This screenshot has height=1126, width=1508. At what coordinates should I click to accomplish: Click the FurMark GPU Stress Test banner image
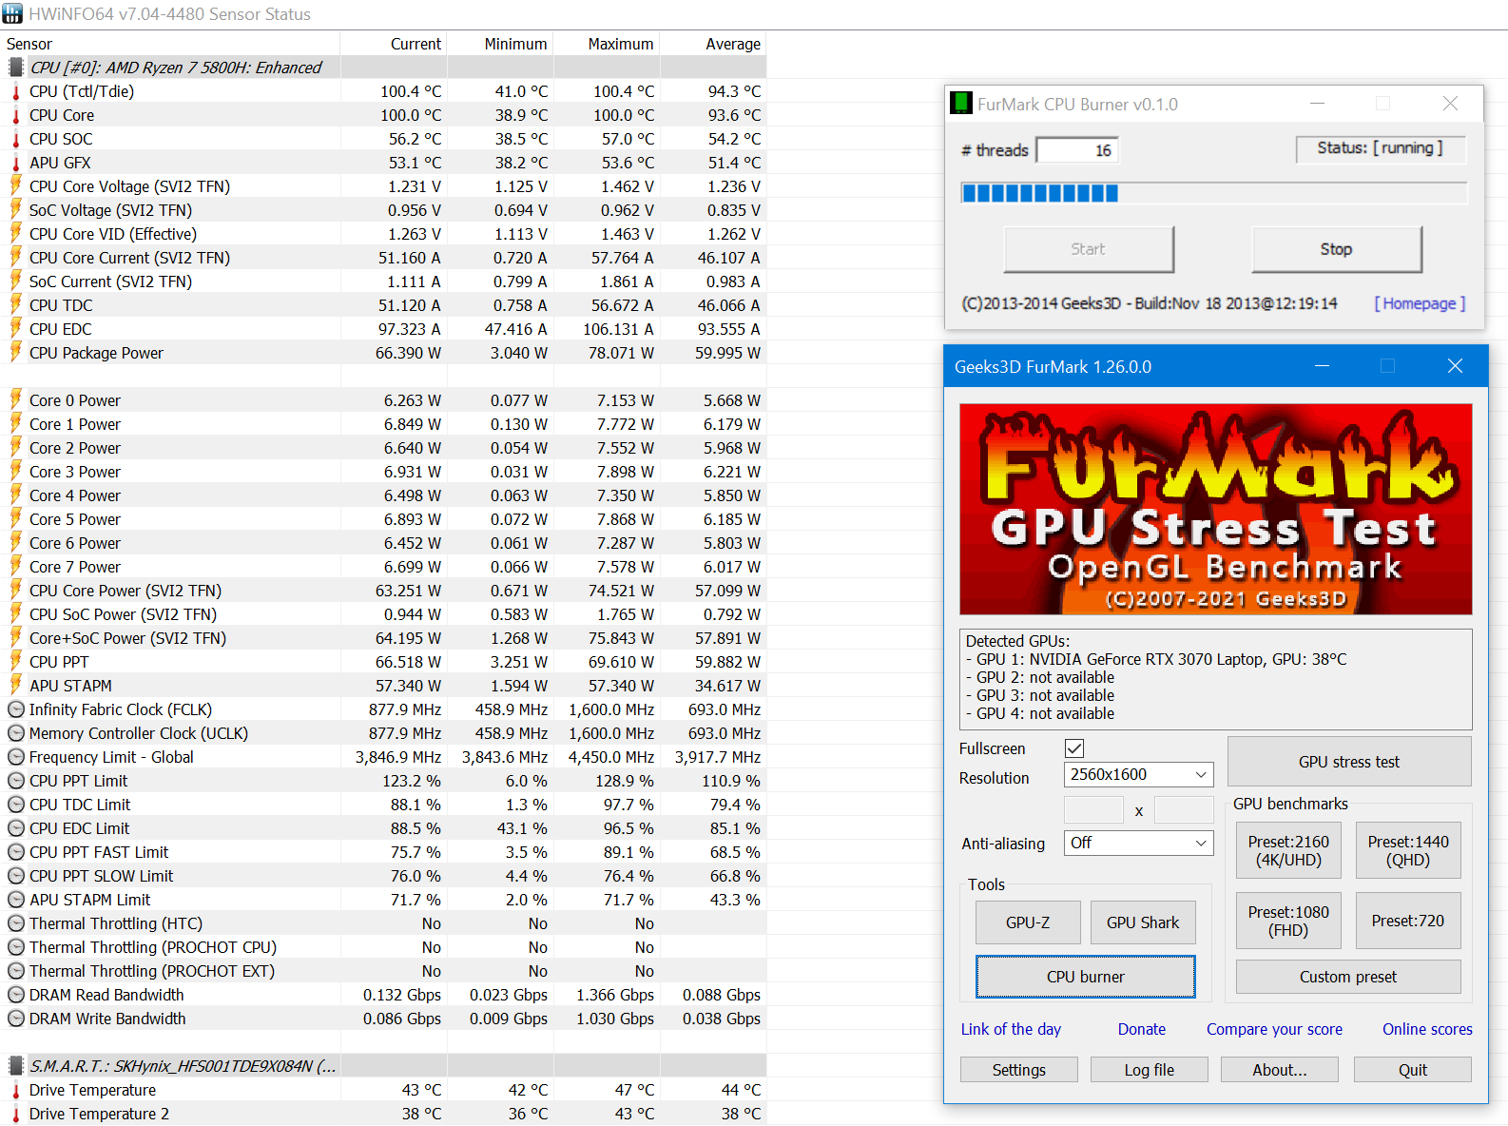coord(1216,509)
